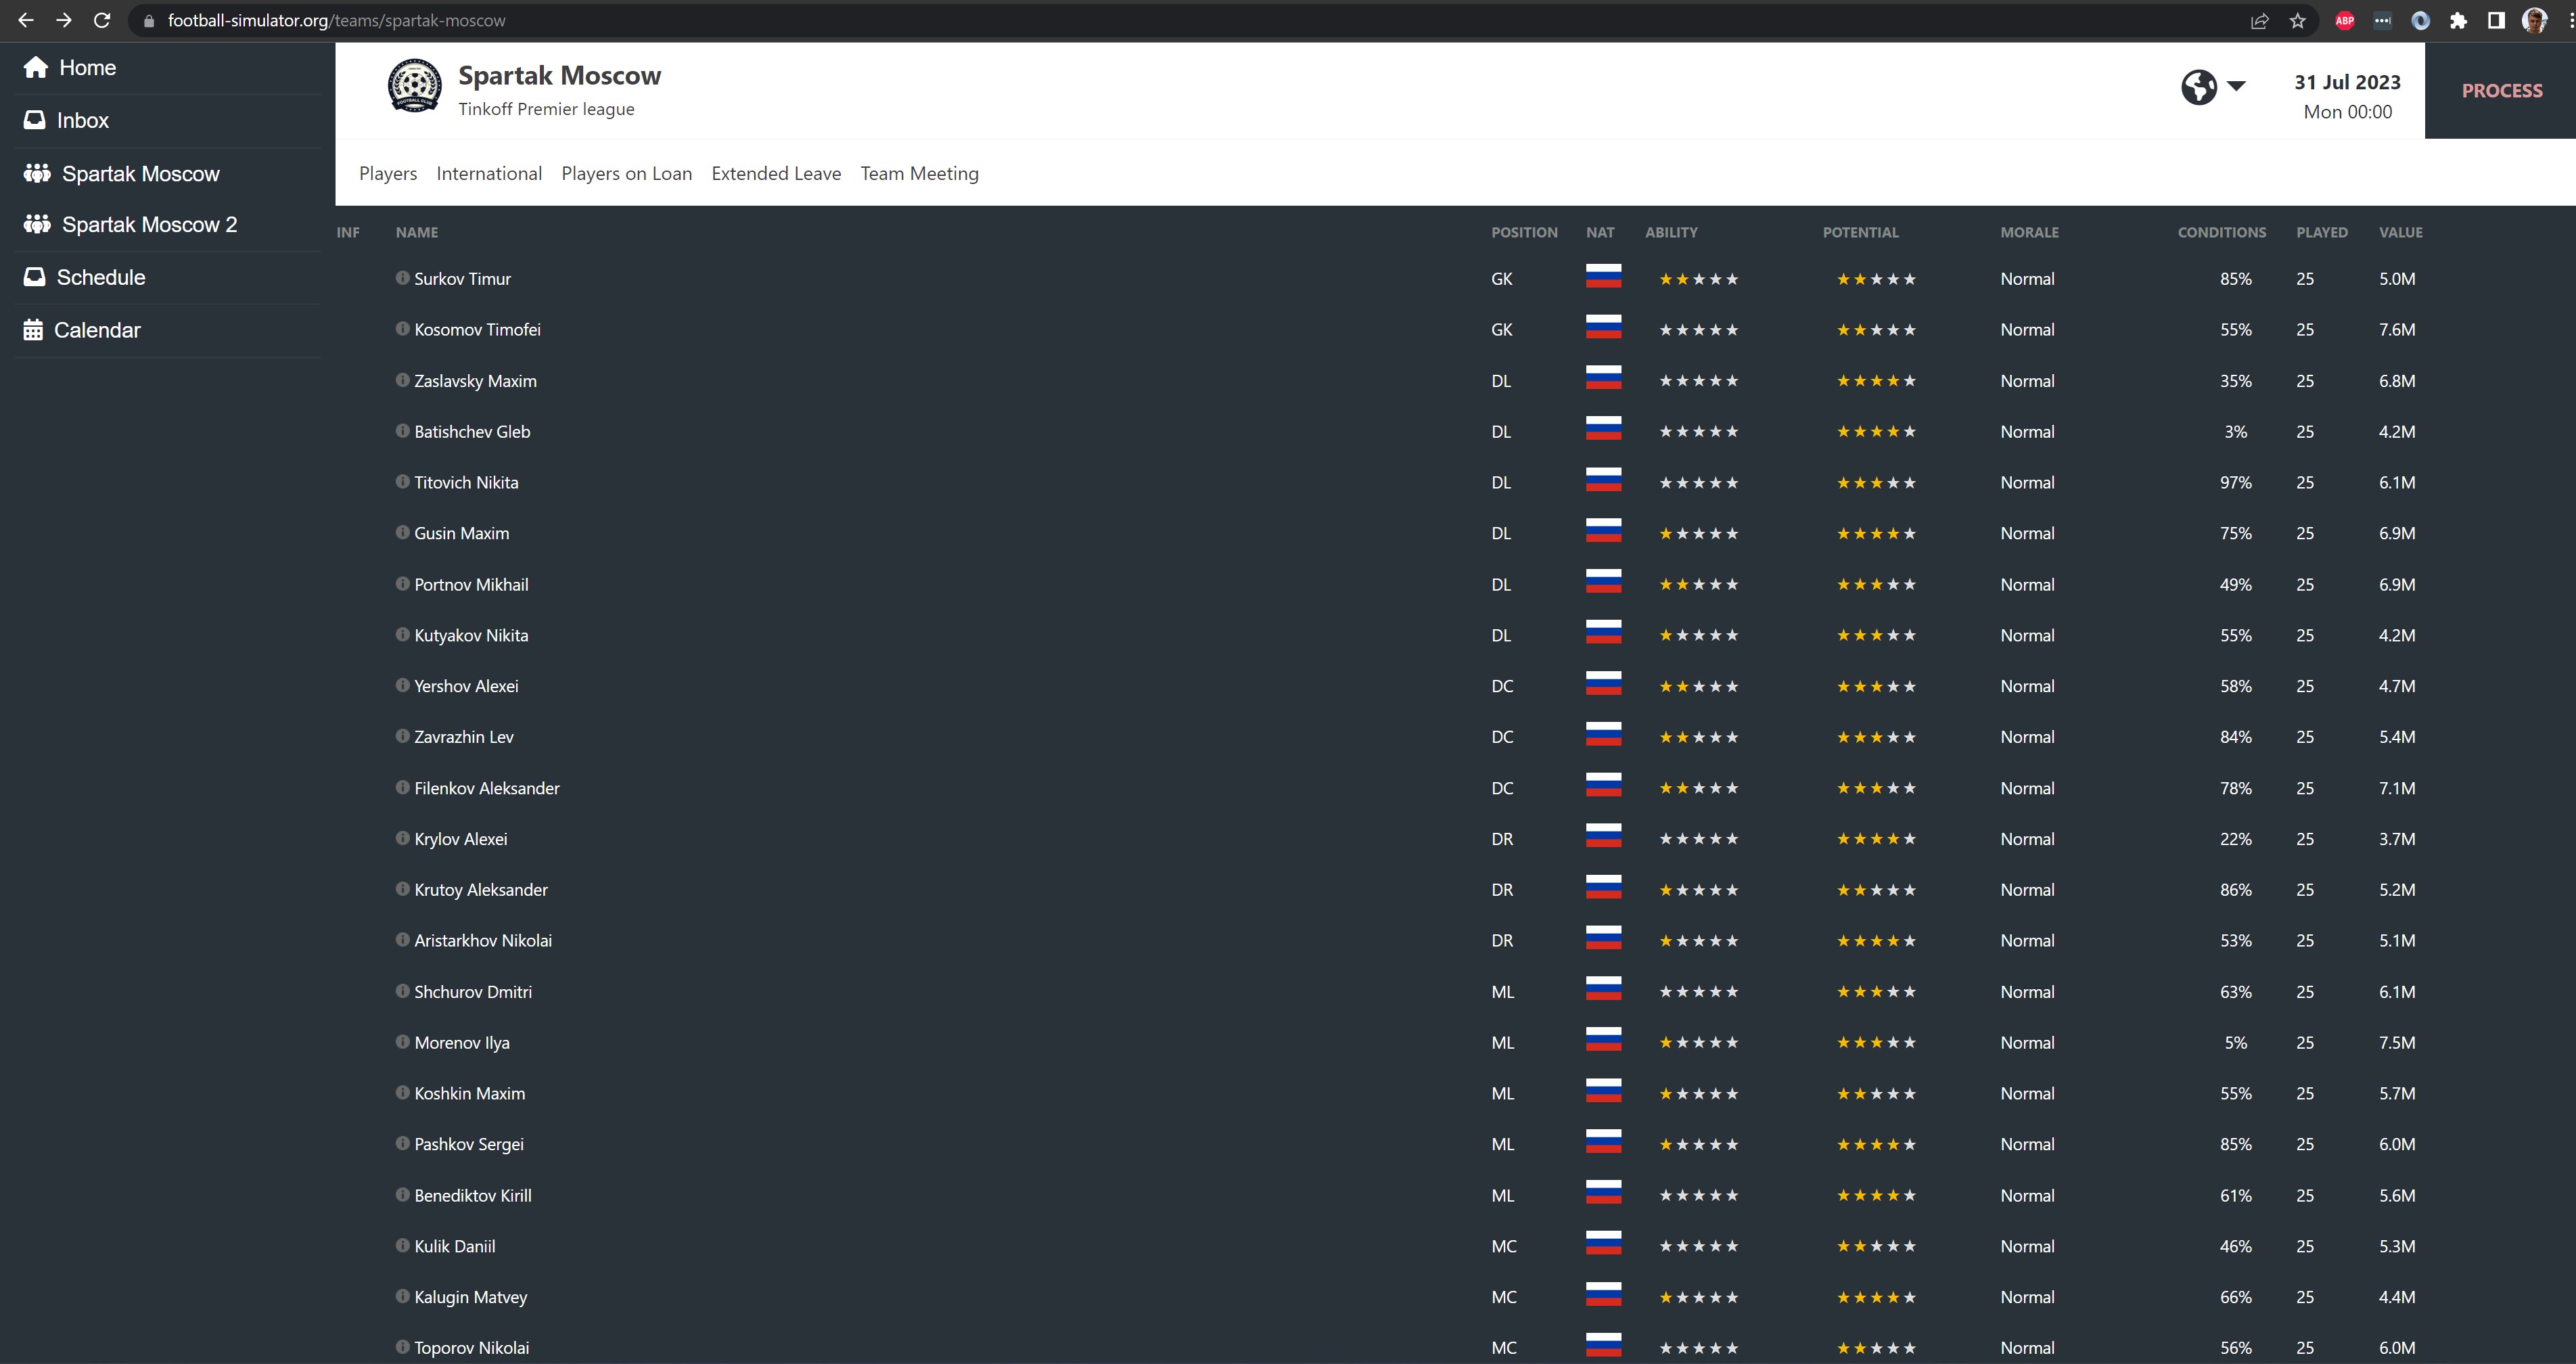The height and width of the screenshot is (1364, 2576).
Task: Open the Players on Loan tab
Action: click(x=626, y=174)
